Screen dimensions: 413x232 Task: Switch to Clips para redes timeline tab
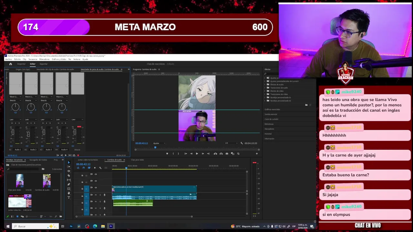137,160
